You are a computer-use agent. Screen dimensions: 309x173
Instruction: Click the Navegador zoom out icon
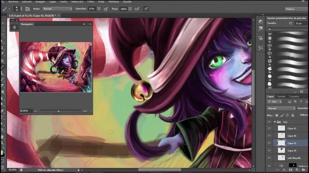(x=36, y=111)
